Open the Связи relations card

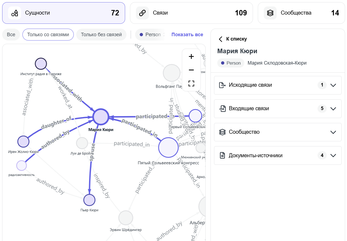pos(191,13)
